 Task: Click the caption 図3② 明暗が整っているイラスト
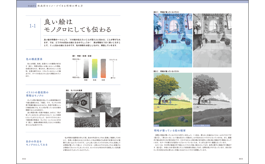[166, 71]
